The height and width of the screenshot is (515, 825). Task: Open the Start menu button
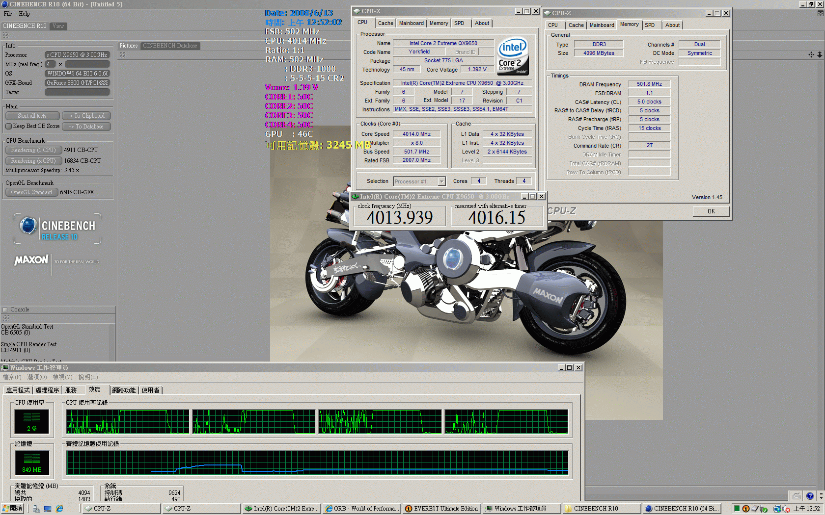click(13, 509)
